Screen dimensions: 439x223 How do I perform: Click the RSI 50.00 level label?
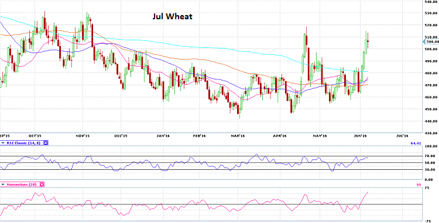[x=431, y=163]
